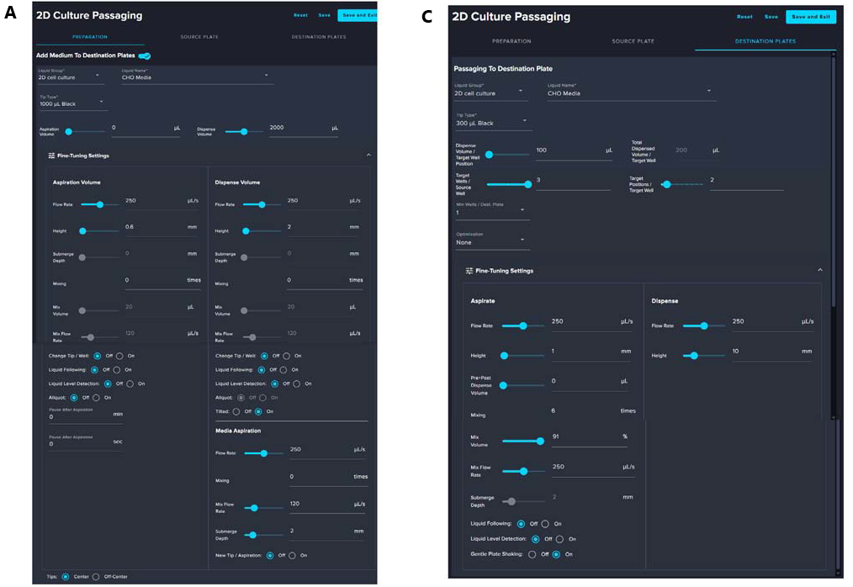Image resolution: width=853 pixels, height=587 pixels.
Task: Click Save link in panel C header
Action: click(x=771, y=17)
